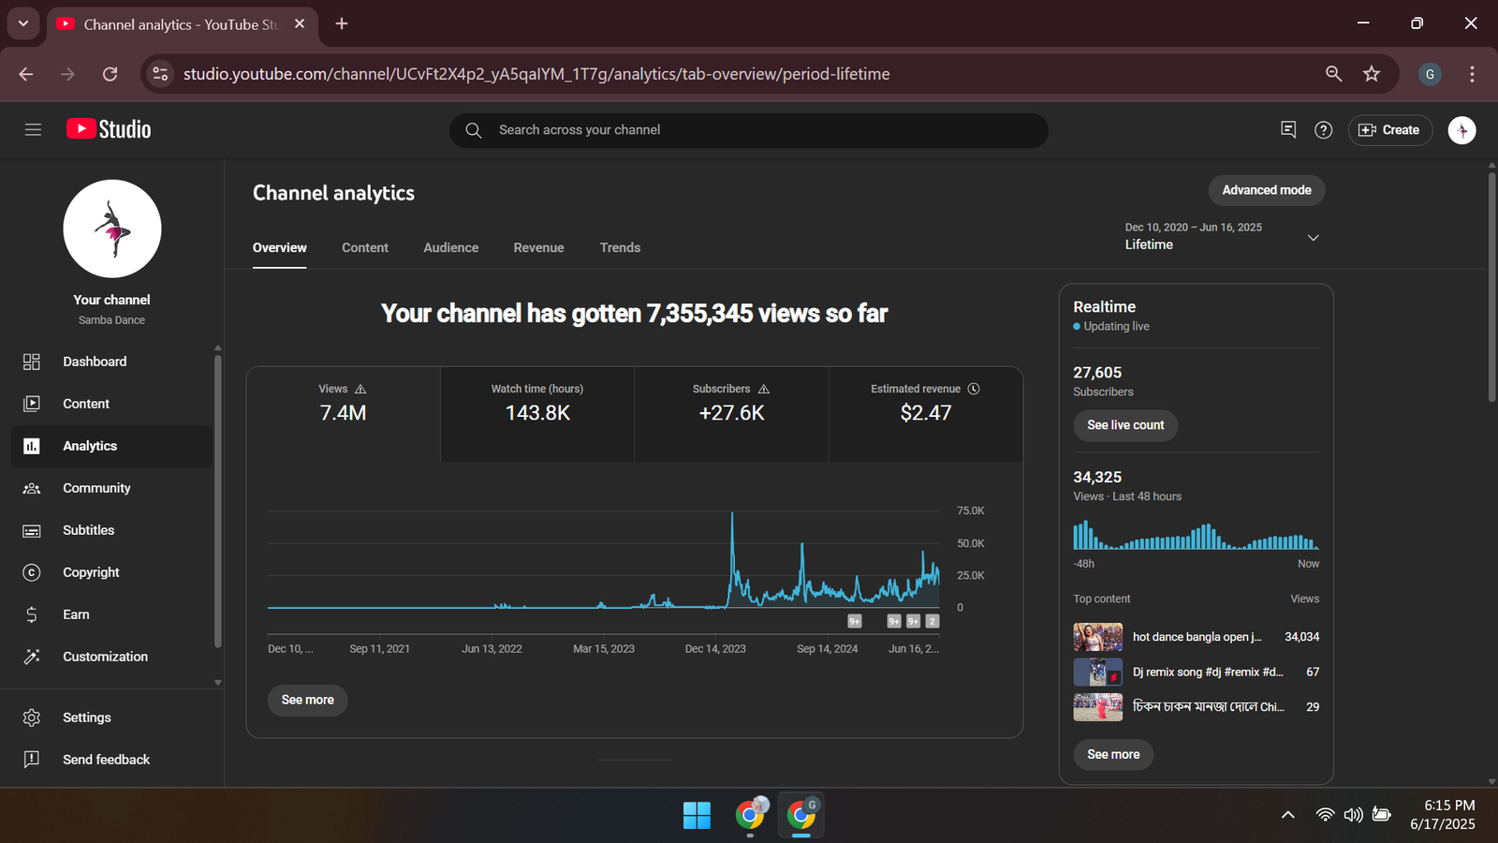Click the Copyright sidebar icon
This screenshot has height=843, width=1498.
pyautogui.click(x=32, y=572)
